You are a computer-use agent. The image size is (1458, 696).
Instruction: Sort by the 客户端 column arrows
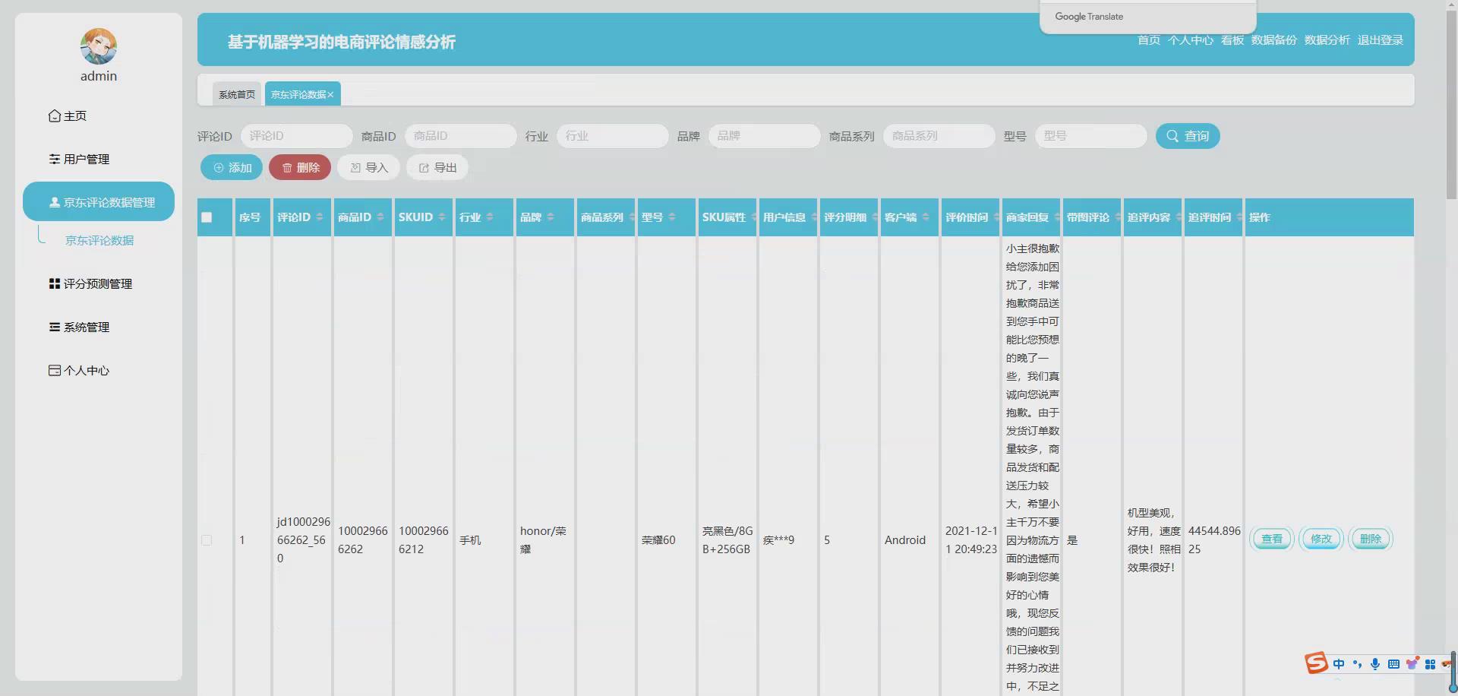coord(926,217)
